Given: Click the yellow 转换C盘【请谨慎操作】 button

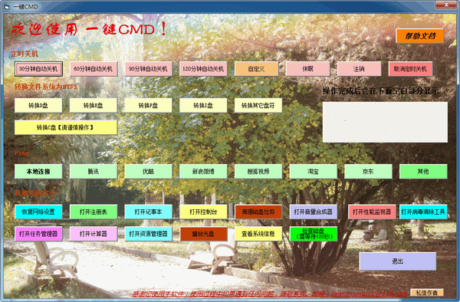Looking at the screenshot, I should point(66,127).
